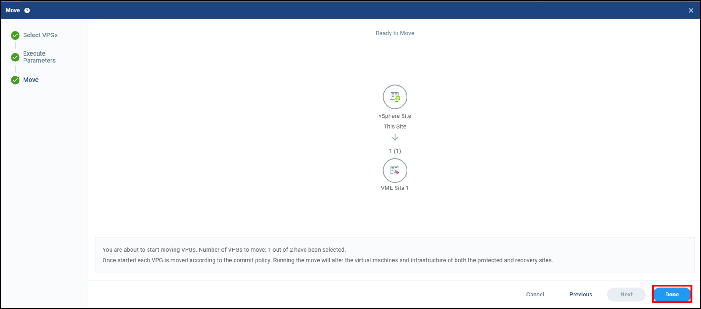Screen dimensions: 701x309
Task: Click the VME Site 1 icon
Action: [395, 170]
